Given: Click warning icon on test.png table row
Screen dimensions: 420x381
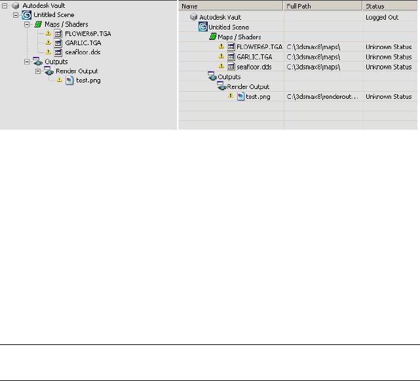Looking at the screenshot, I should click(x=231, y=96).
